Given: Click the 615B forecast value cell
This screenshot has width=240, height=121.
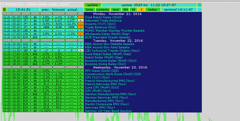Looking at the screenshot, I should tap(59, 27).
